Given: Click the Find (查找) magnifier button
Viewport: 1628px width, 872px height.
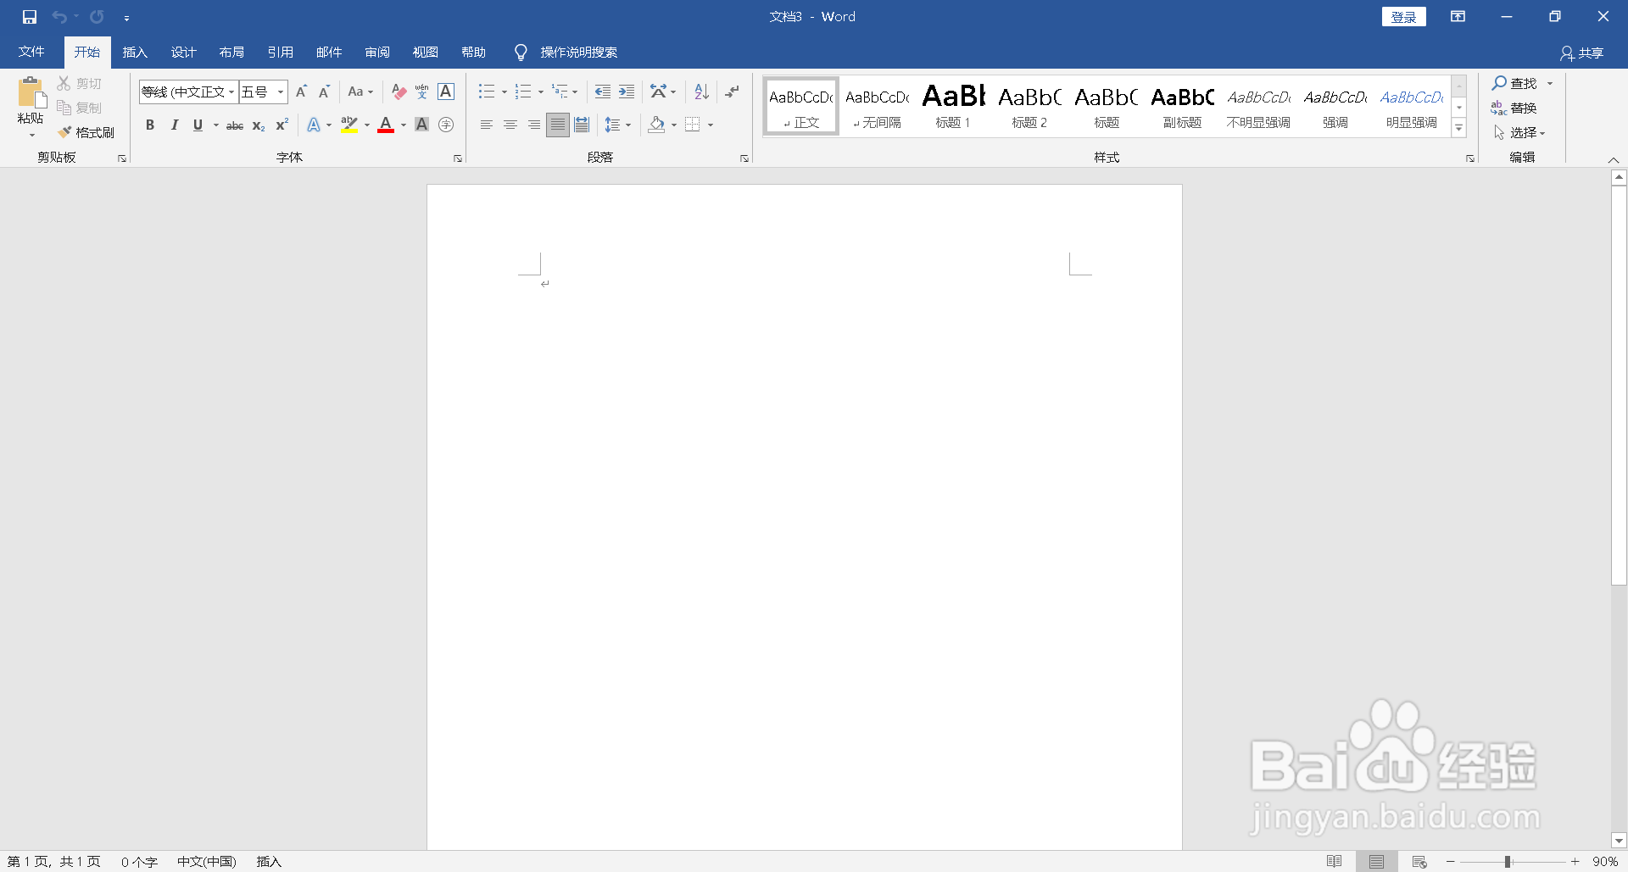Looking at the screenshot, I should click(x=1514, y=83).
